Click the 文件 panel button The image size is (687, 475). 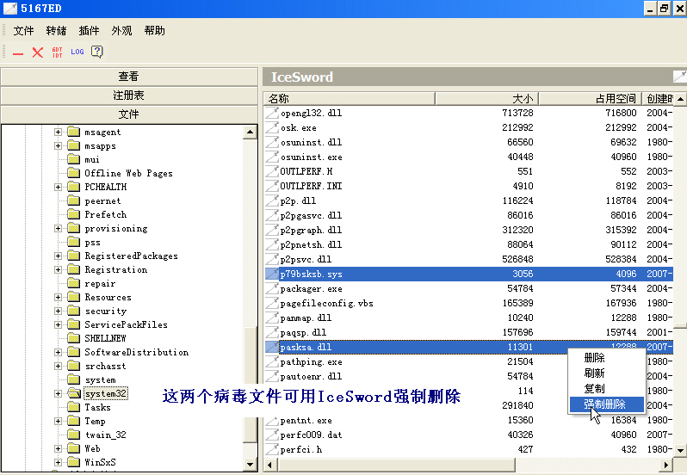129,114
